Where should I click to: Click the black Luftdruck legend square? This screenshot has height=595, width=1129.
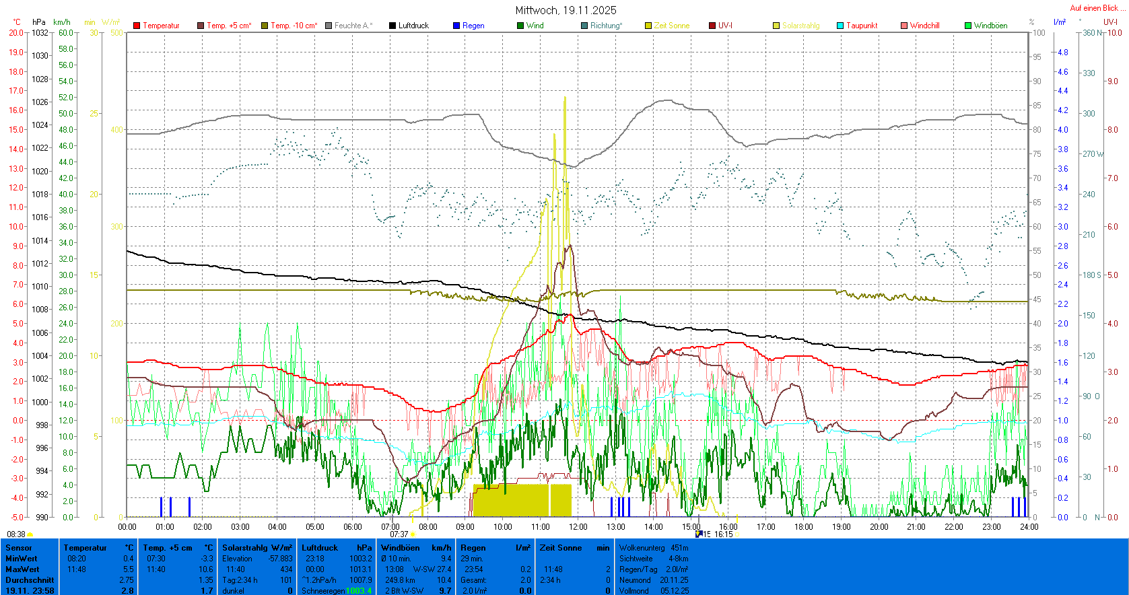coord(392,26)
